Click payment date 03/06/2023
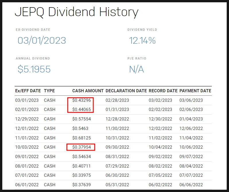 point(191,100)
